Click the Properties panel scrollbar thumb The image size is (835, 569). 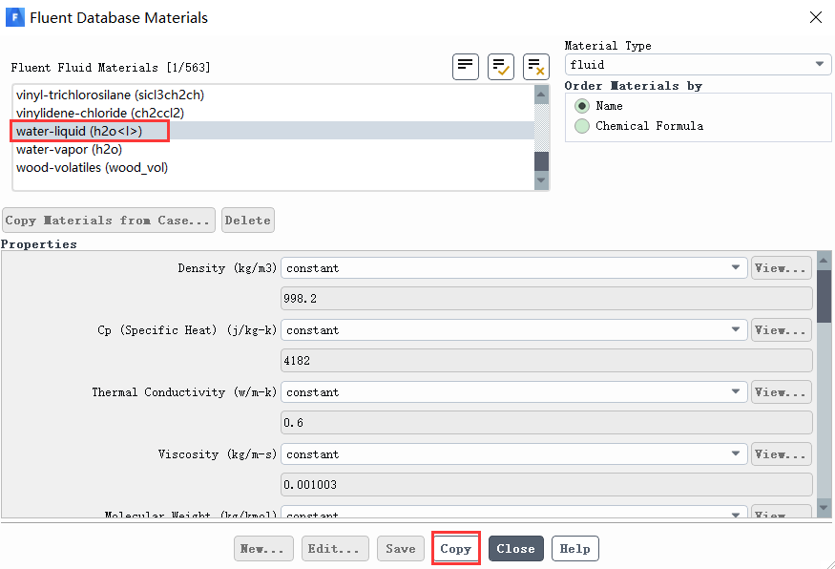824,296
